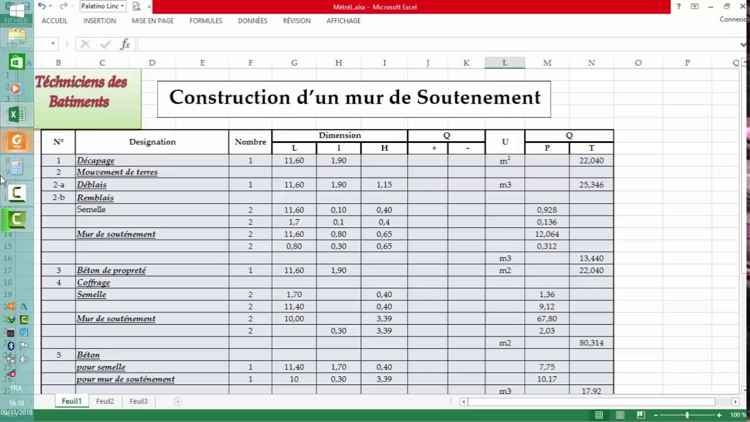Image resolution: width=750 pixels, height=422 pixels.
Task: Switch to the ACCUEIL ribbon tab
Action: (54, 21)
